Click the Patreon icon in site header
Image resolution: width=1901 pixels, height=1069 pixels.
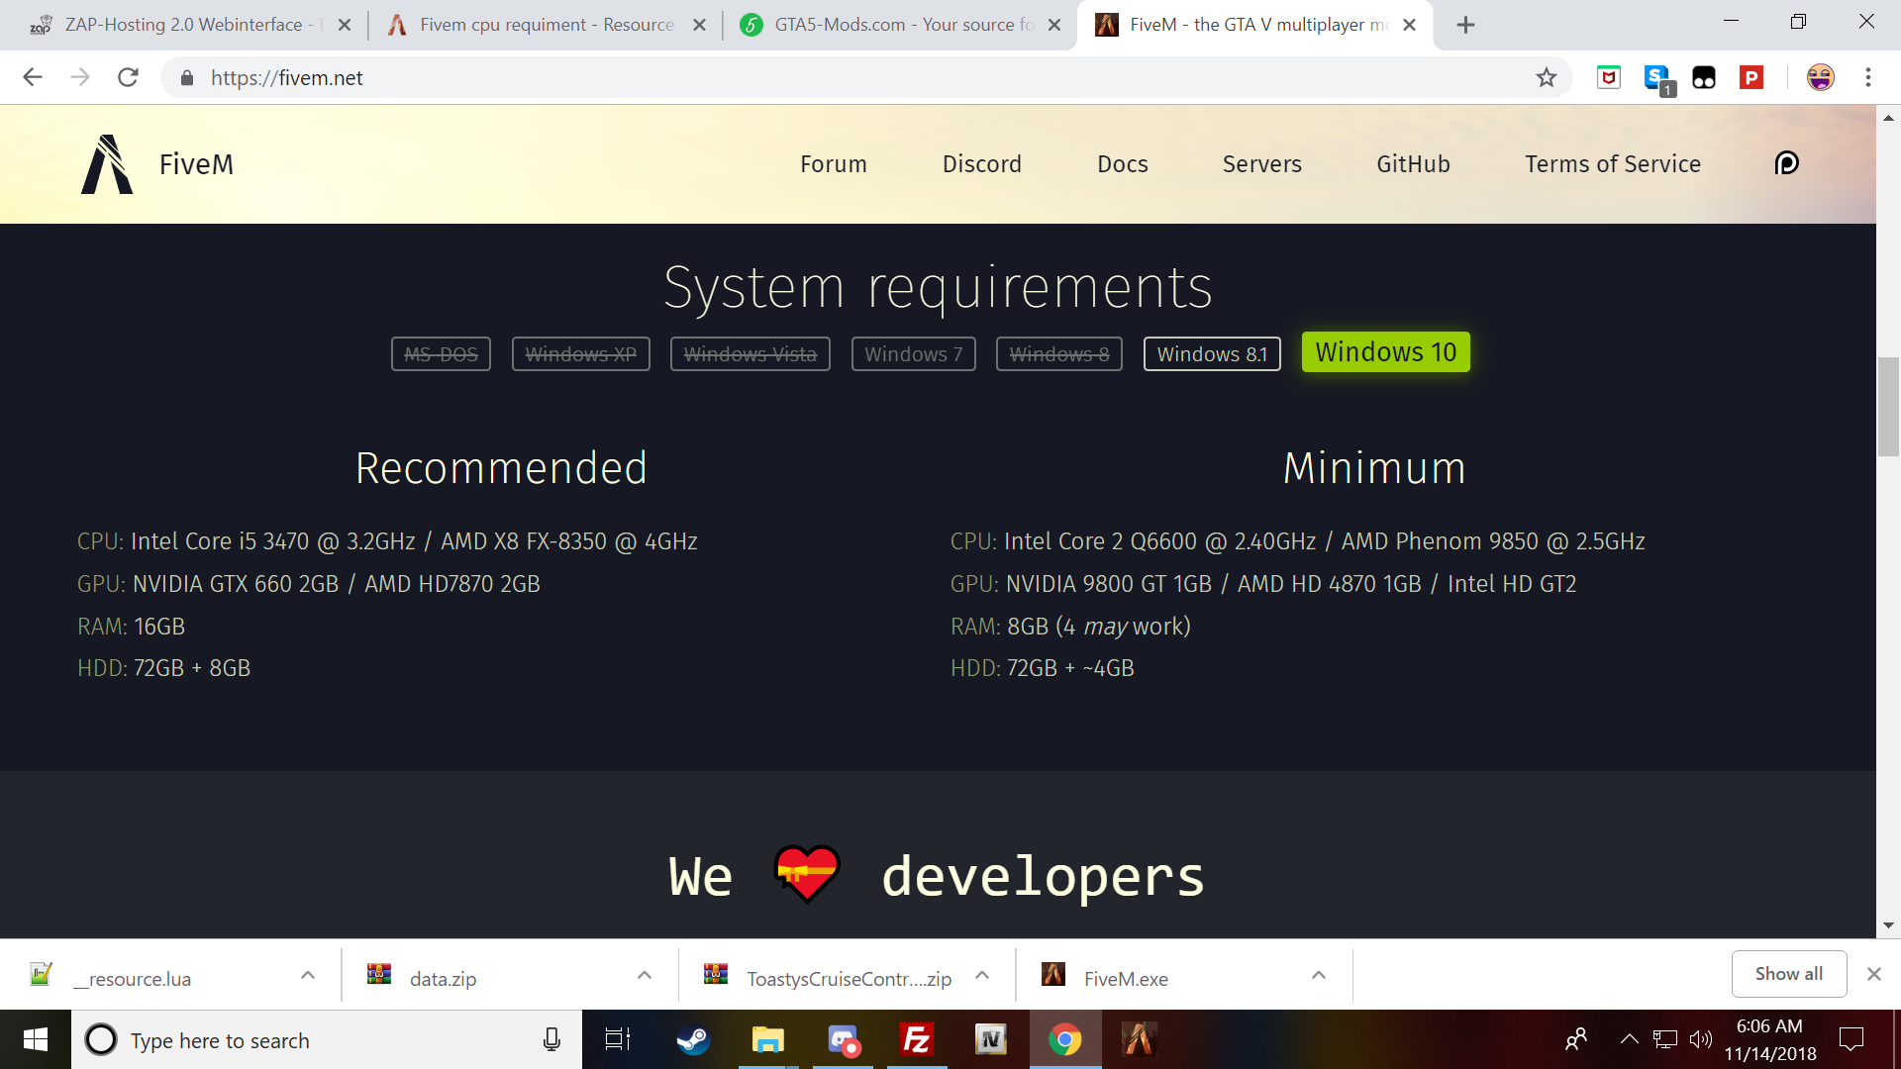point(1786,163)
